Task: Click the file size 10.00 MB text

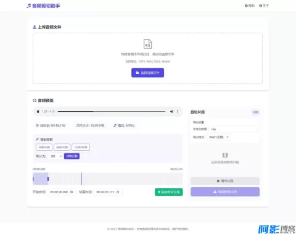Action: [x=90, y=125]
